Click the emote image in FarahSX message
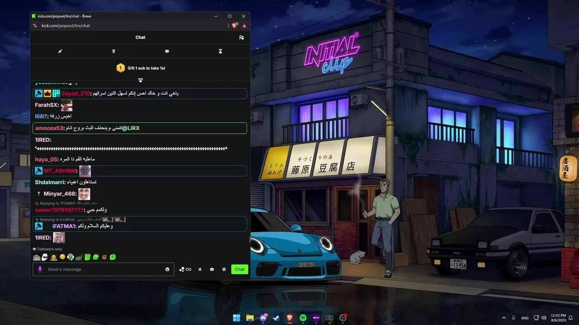The image size is (579, 325). click(x=66, y=106)
